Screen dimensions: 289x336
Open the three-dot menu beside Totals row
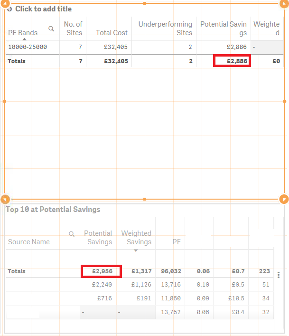(278, 275)
